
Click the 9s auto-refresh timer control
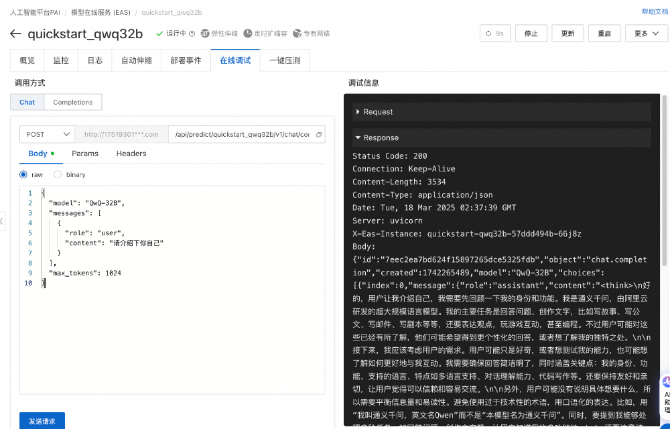tap(494, 32)
